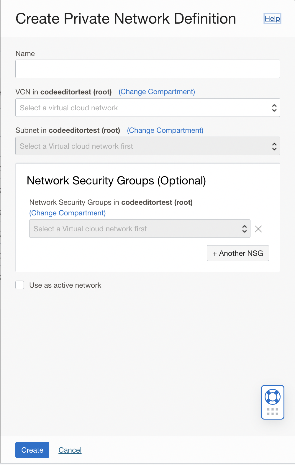
Task: Click the chevron arrows on Subnet selector
Action: [274, 146]
